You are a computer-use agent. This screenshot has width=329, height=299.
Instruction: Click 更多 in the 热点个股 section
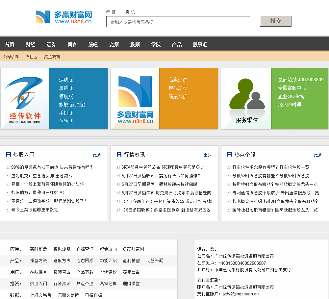(x=318, y=155)
